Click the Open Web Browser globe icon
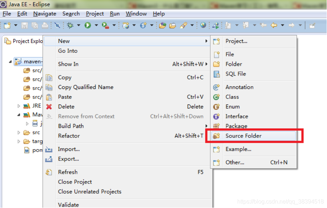Image resolution: width=327 pixels, height=208 pixels. [203, 26]
